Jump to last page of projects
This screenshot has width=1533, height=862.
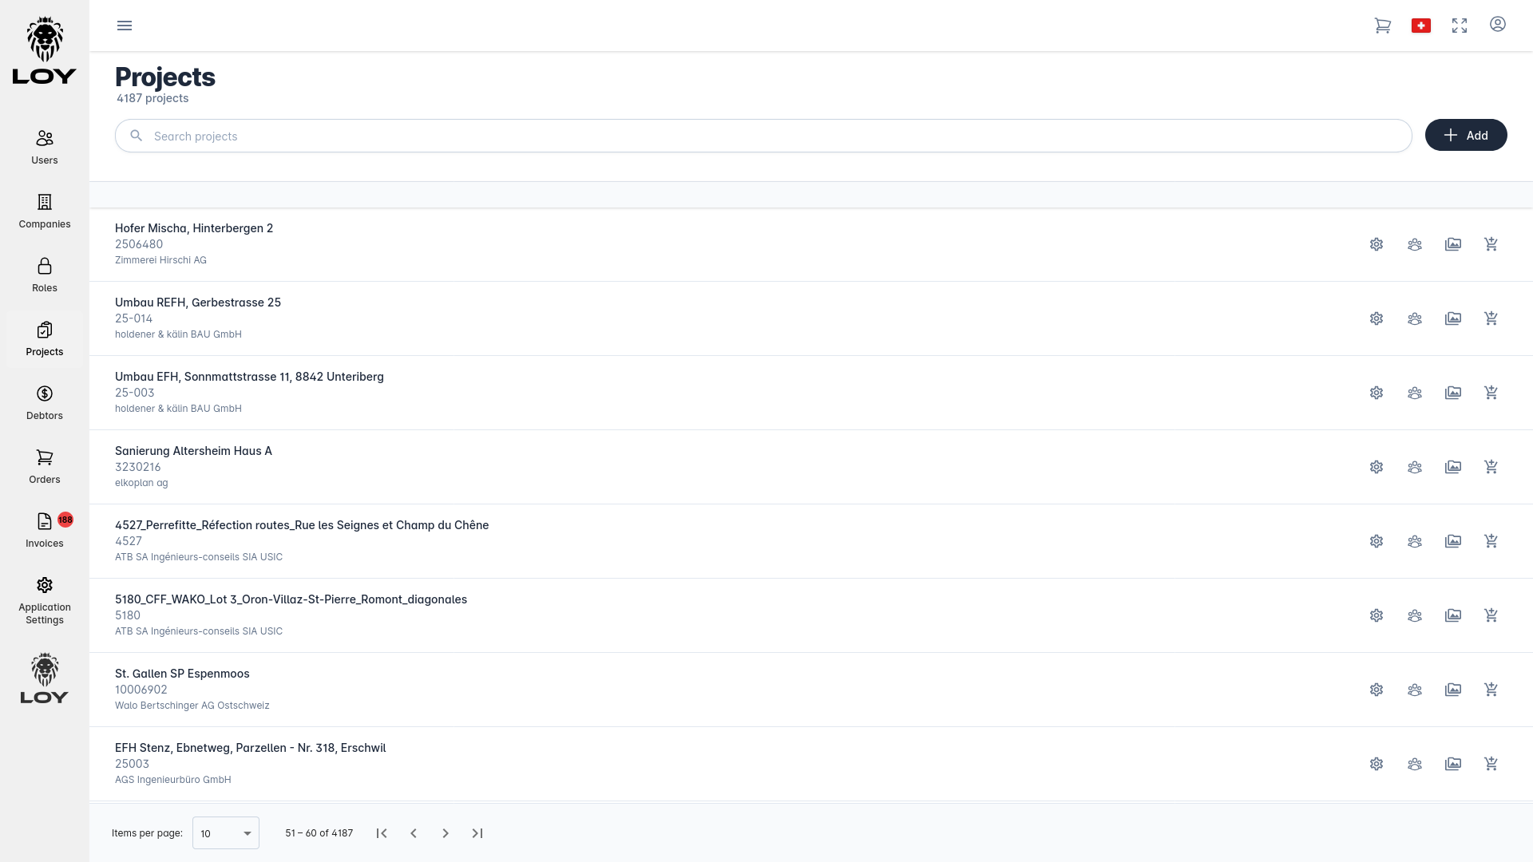(477, 833)
